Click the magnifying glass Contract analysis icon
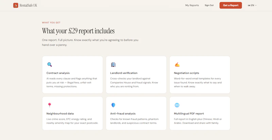 point(50,64)
